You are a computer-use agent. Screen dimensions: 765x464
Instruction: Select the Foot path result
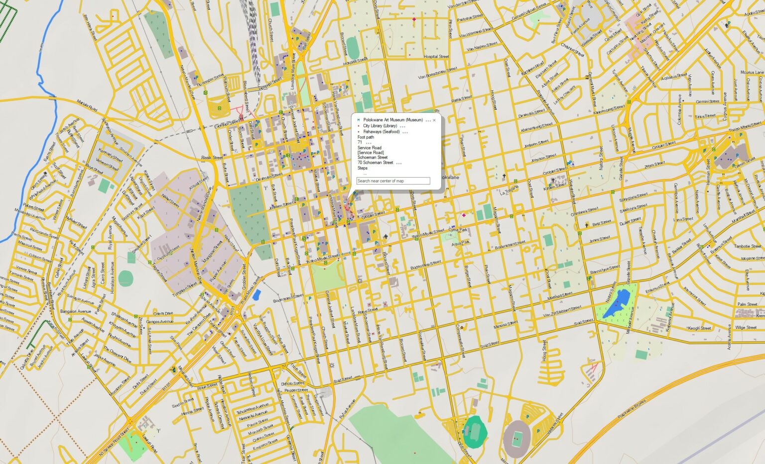pyautogui.click(x=366, y=137)
